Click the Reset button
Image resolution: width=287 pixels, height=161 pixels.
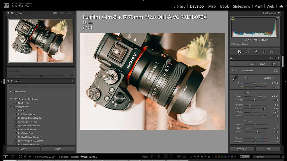click(x=268, y=149)
